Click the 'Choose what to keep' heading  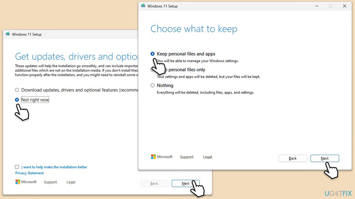(194, 29)
